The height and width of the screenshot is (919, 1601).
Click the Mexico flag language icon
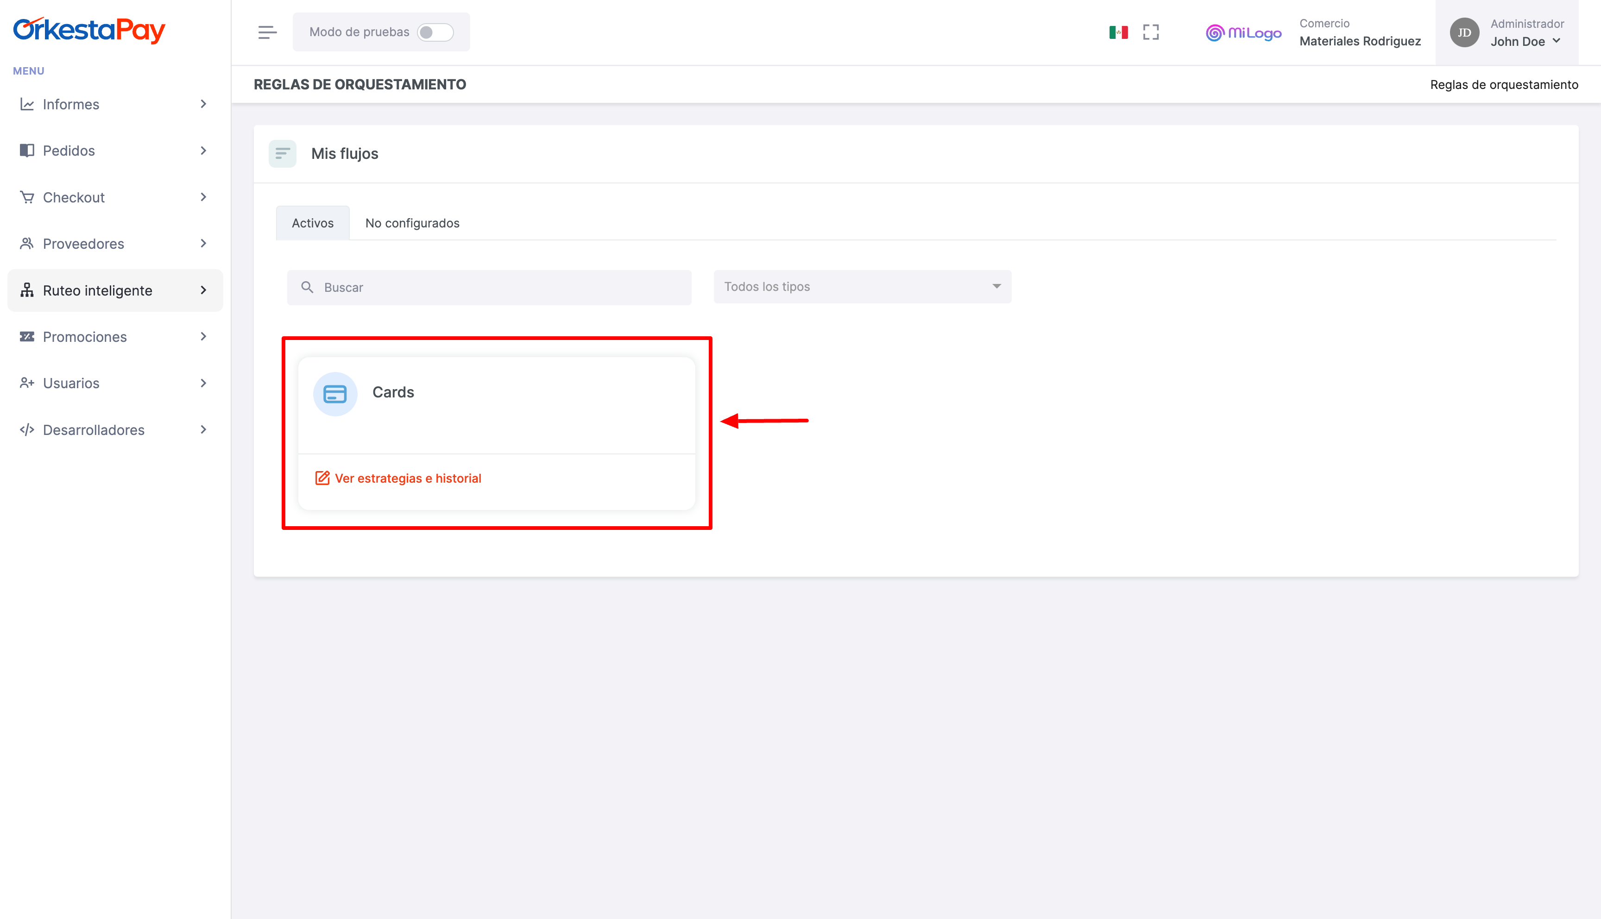1118,32
